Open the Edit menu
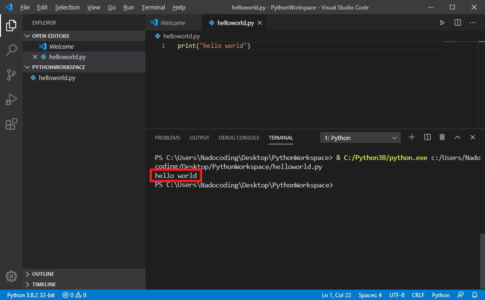The height and width of the screenshot is (300, 485). coord(42,7)
